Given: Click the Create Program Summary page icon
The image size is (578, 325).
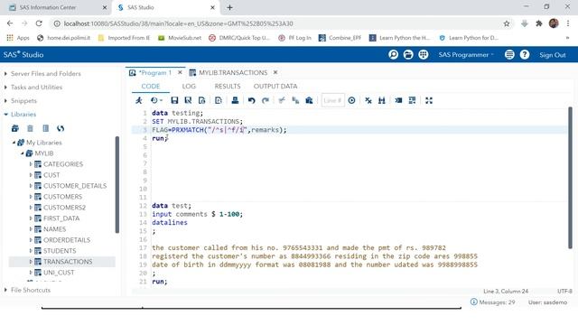Looking at the screenshot, I should coord(219,100).
